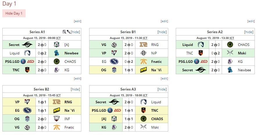This screenshot has width=258, height=135.
Task: Collapse Series B2 using its hide link
Action: 75,89
